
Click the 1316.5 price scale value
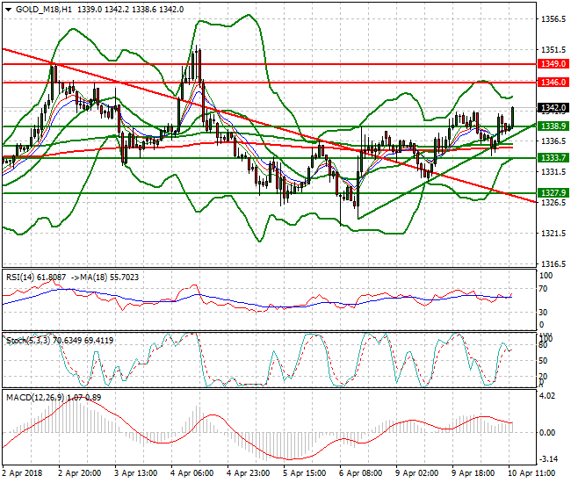click(553, 263)
